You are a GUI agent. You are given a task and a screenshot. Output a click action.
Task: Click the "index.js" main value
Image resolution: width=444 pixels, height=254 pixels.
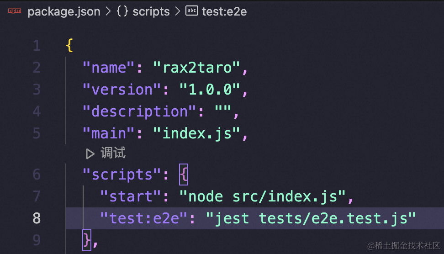(x=196, y=133)
